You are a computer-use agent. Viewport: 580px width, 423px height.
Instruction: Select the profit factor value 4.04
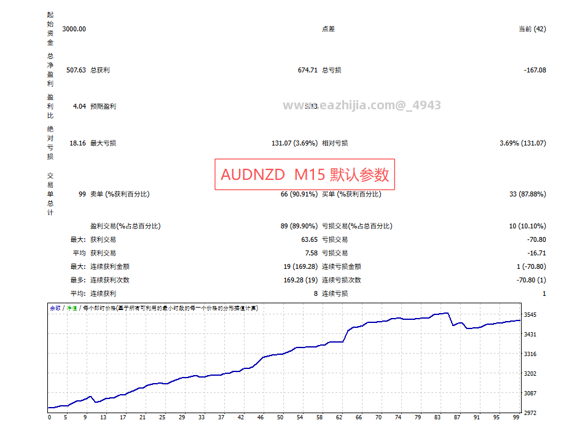(79, 106)
